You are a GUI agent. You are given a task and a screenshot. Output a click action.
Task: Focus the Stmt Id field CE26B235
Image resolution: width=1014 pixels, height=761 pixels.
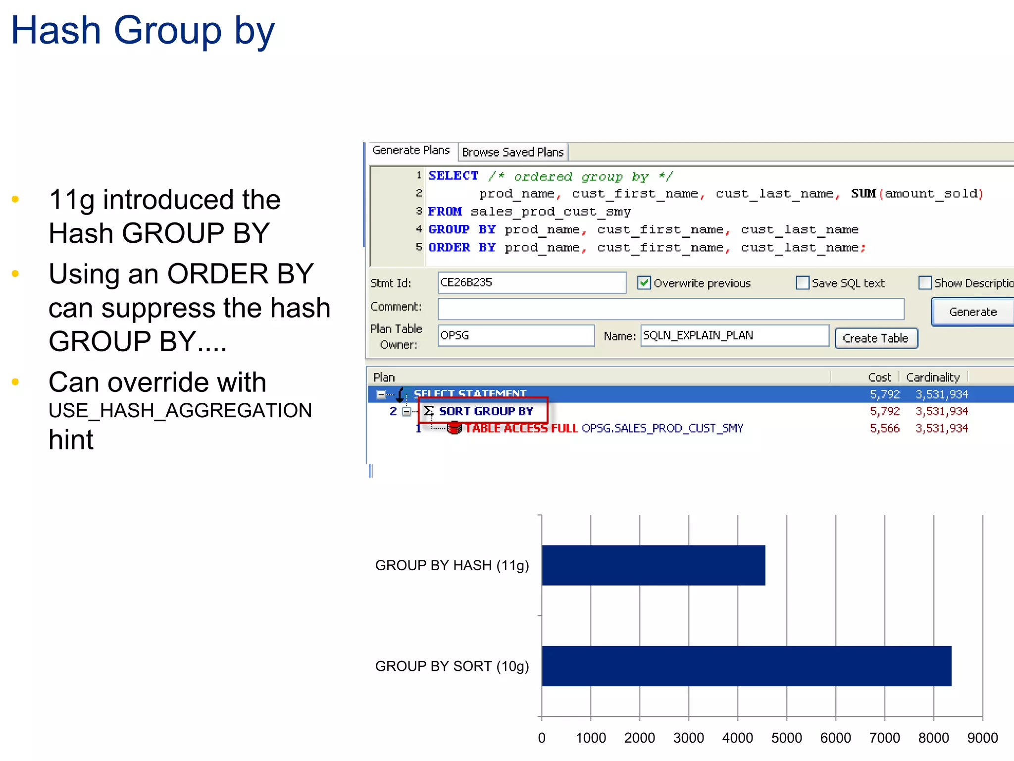pos(532,282)
